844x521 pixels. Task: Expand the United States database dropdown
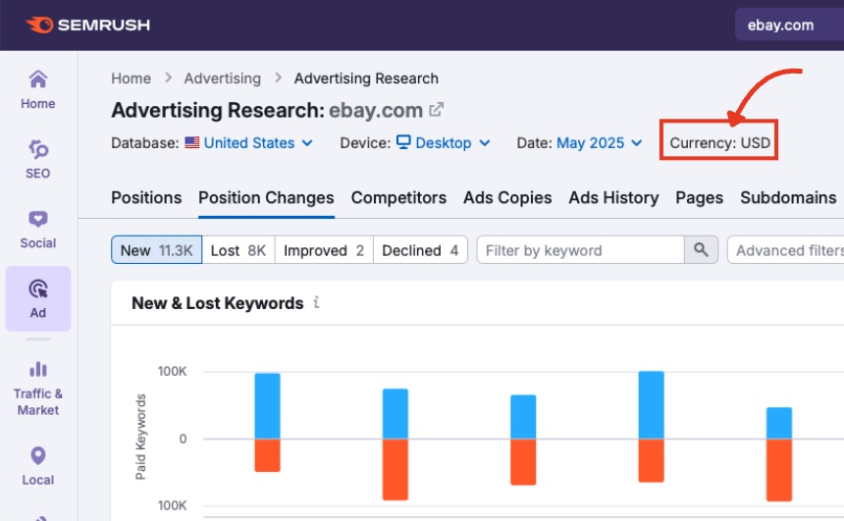(258, 143)
